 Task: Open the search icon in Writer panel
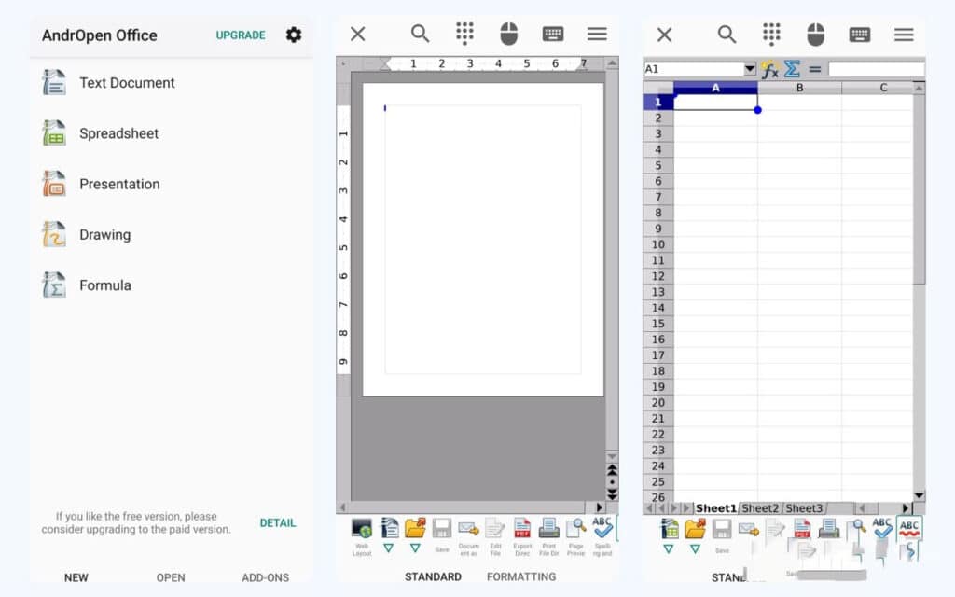tap(421, 34)
